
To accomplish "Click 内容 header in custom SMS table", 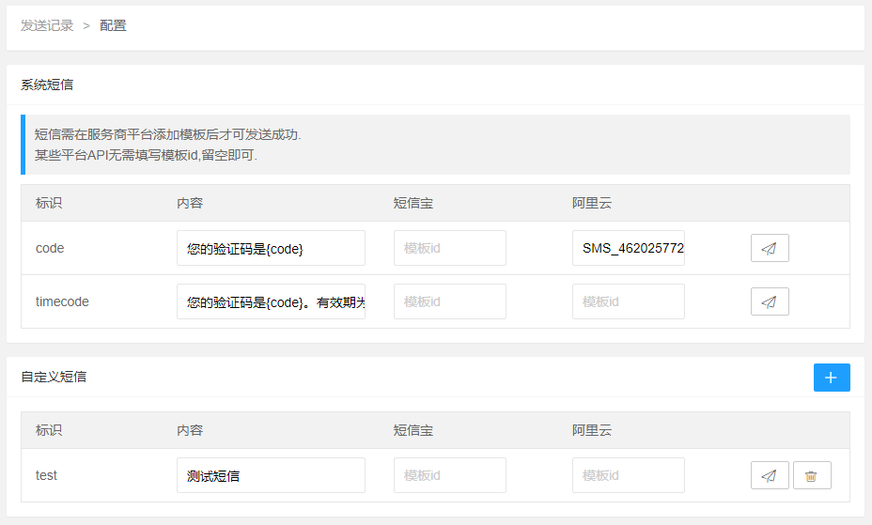I will 190,430.
